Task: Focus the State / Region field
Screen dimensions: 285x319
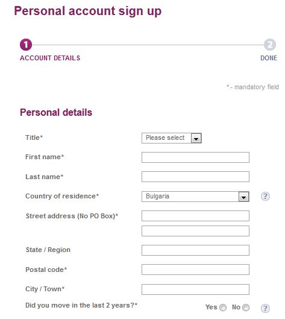Action: (195, 250)
